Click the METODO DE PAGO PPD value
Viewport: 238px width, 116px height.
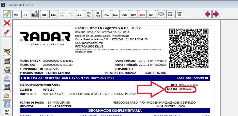[168, 103]
